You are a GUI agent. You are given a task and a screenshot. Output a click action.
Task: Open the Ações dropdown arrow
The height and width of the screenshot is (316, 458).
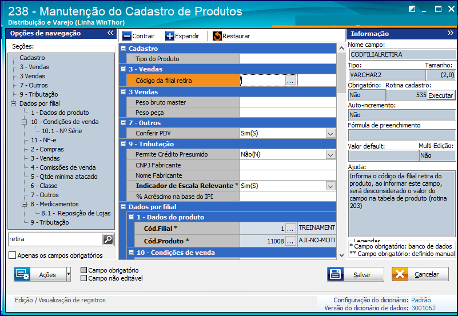pos(69,274)
